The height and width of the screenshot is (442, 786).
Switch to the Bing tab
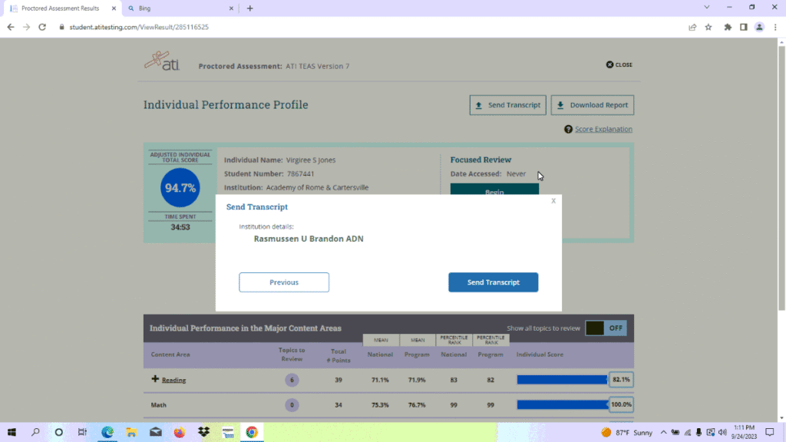tap(178, 8)
